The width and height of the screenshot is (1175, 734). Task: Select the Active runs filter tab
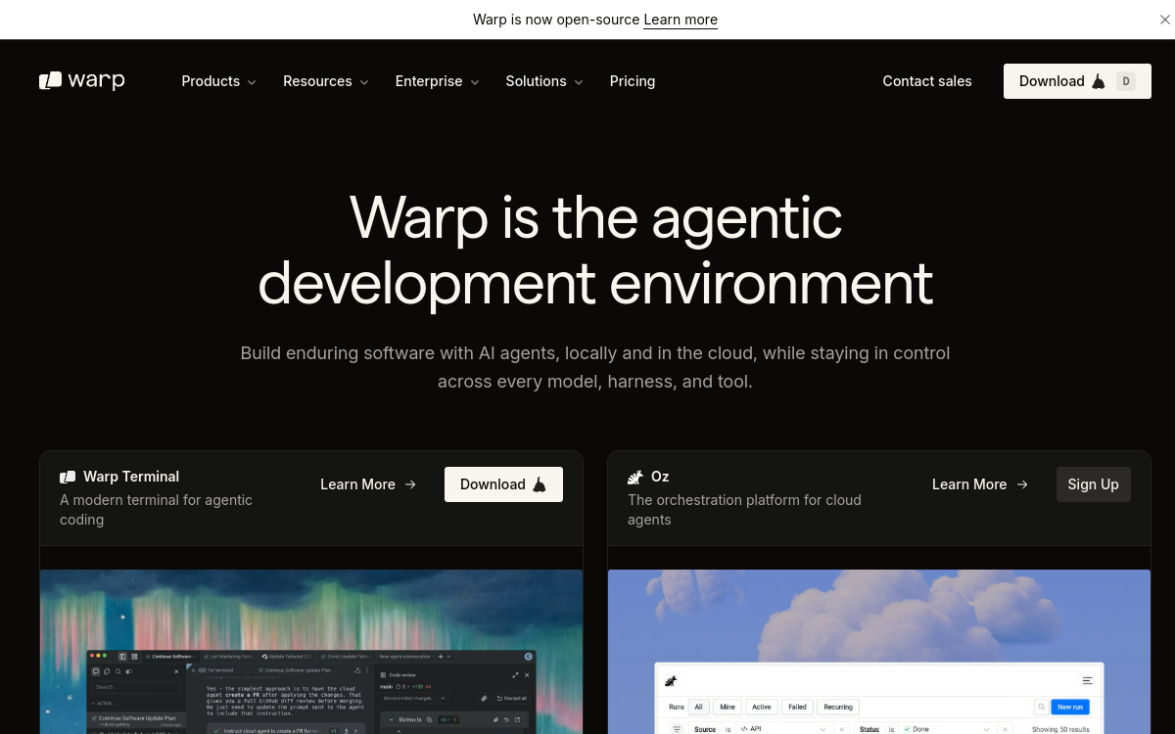pyautogui.click(x=762, y=707)
